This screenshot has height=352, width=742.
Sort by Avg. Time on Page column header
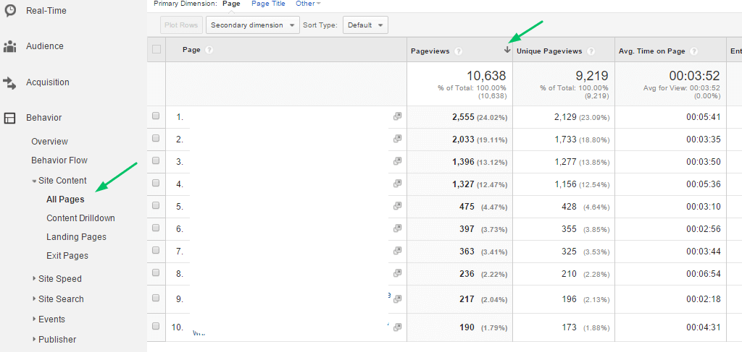(652, 51)
